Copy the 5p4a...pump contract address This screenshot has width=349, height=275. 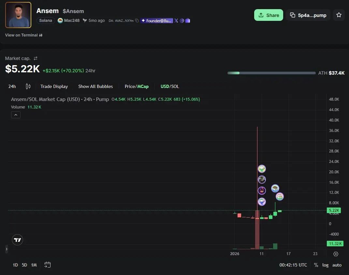point(308,15)
